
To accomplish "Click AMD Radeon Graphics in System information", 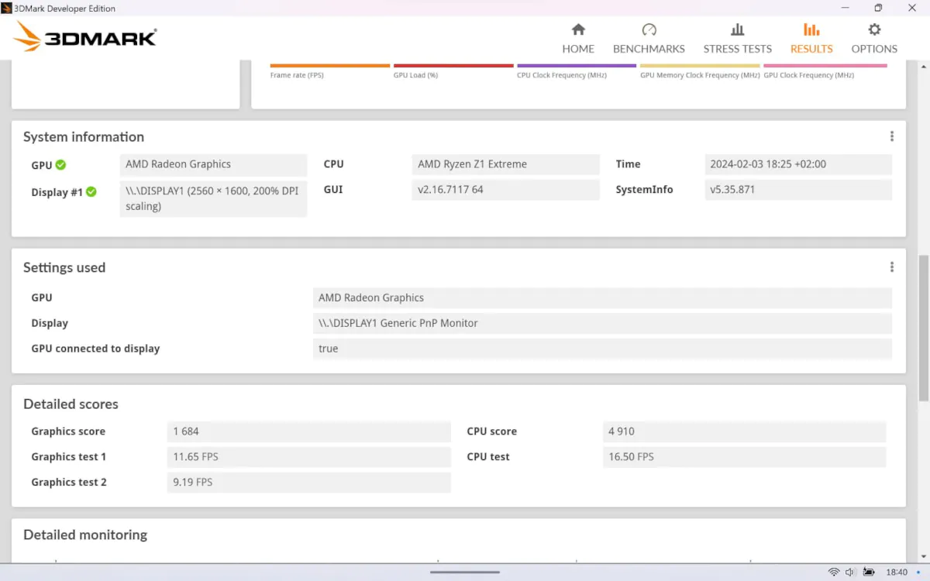I will (x=213, y=164).
